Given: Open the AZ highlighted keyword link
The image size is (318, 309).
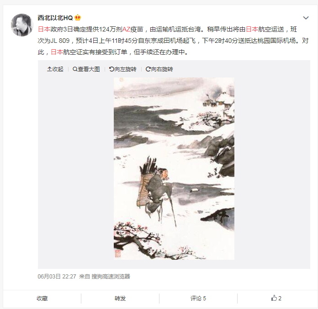Looking at the screenshot, I should [x=126, y=29].
